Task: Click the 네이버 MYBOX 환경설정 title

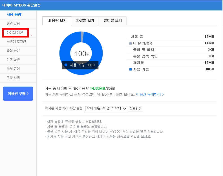Action: click(21, 5)
